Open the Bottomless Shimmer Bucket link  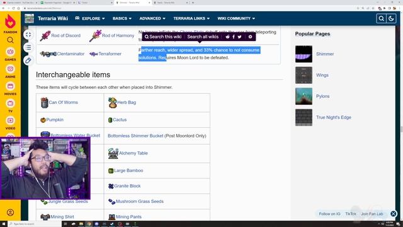[135, 136]
